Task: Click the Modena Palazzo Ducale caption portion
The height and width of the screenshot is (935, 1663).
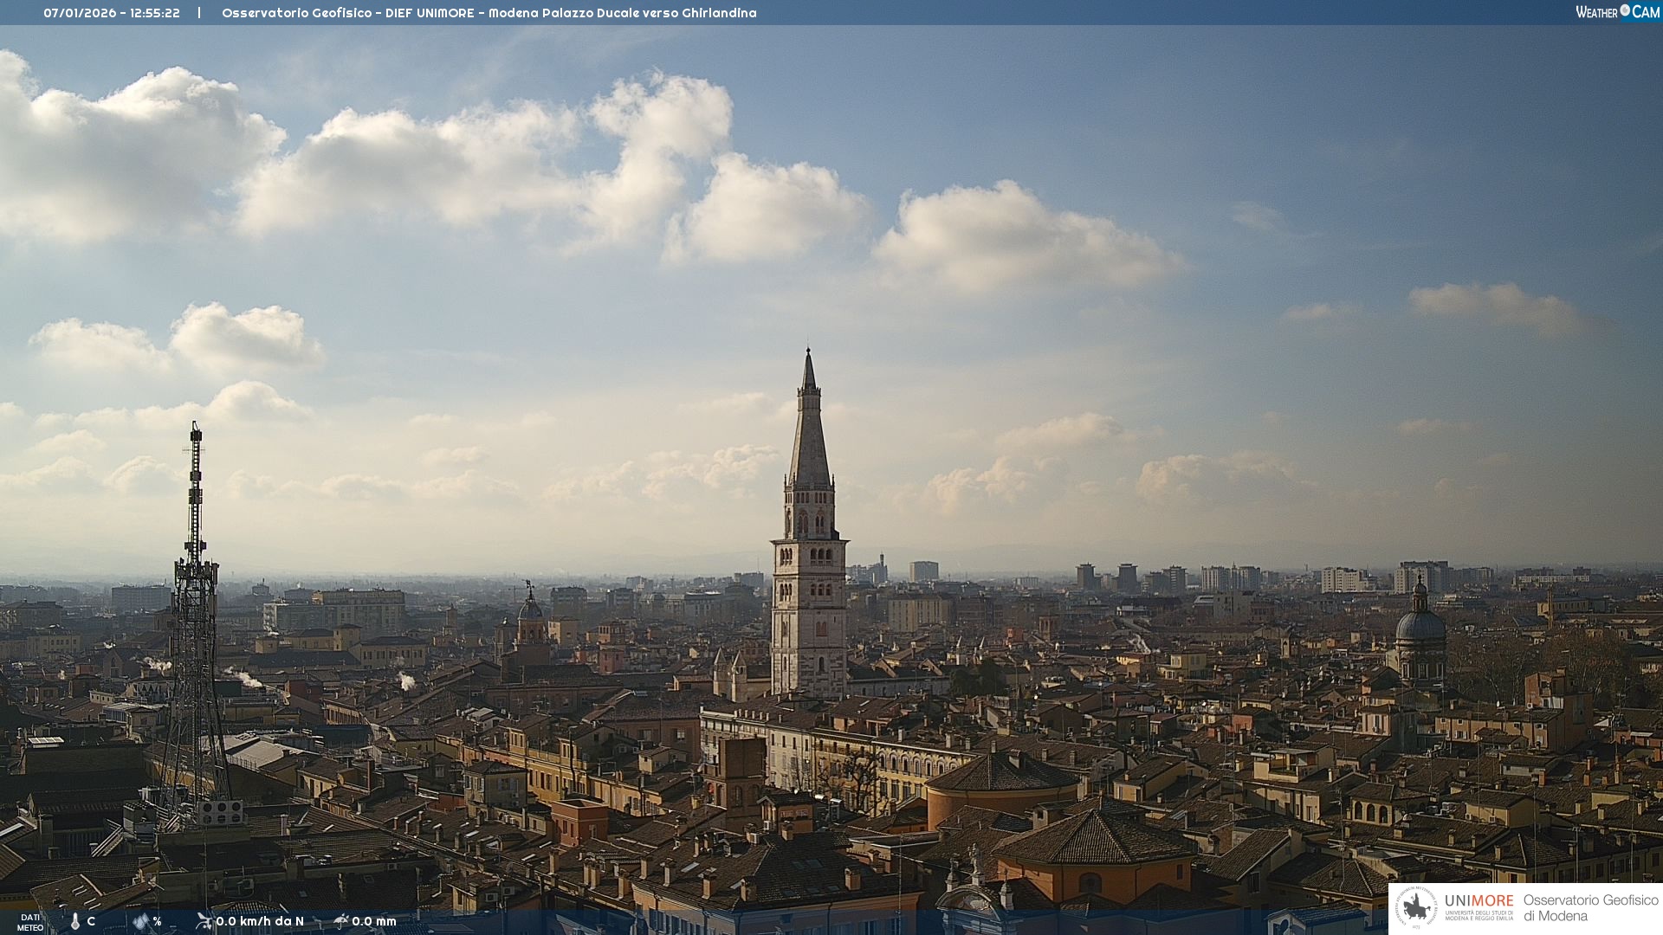Action: [563, 13]
